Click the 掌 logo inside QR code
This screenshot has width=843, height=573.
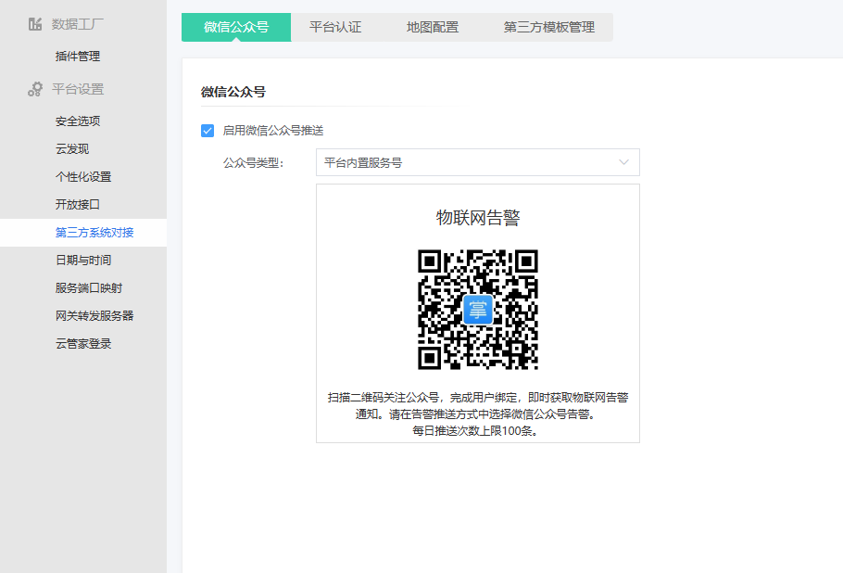pos(478,310)
